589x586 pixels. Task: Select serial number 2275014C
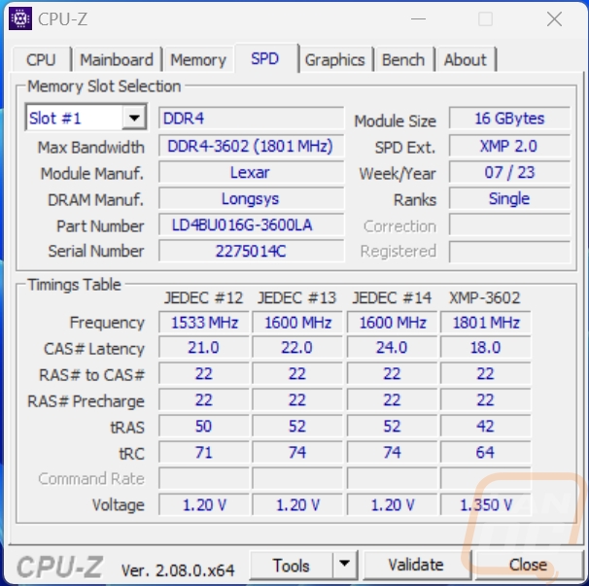[251, 251]
